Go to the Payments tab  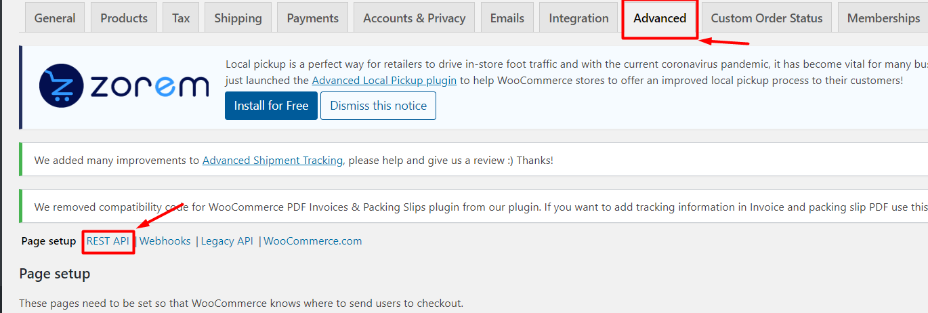click(312, 18)
